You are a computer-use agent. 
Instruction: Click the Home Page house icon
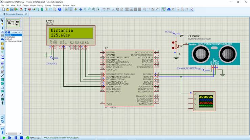tap(21, 9)
